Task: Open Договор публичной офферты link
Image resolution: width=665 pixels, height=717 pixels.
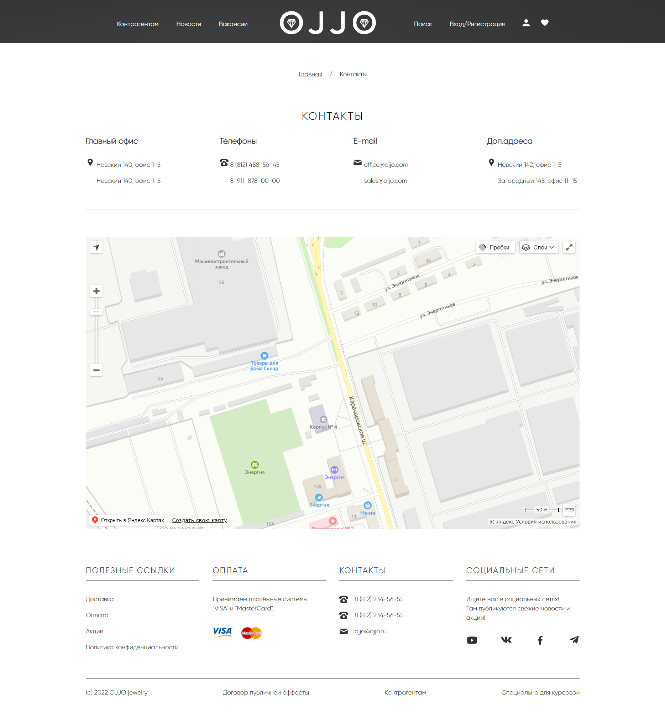Action: [266, 692]
